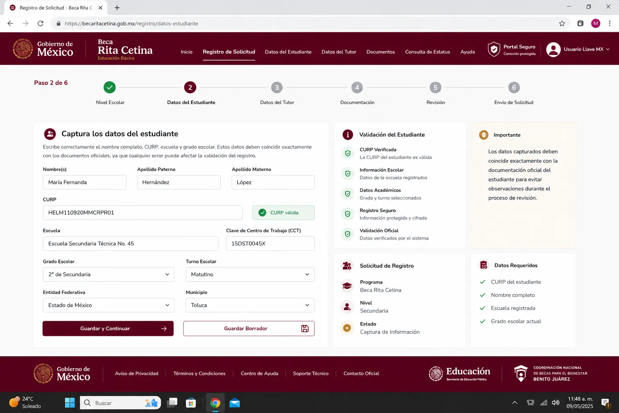Click the Guardar y Continuar button

(x=108, y=329)
